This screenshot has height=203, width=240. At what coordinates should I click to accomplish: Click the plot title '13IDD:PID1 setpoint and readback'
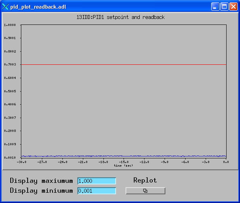tap(120, 17)
